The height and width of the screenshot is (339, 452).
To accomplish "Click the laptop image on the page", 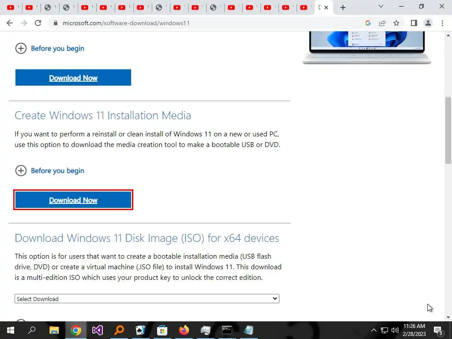I will coord(367,48).
